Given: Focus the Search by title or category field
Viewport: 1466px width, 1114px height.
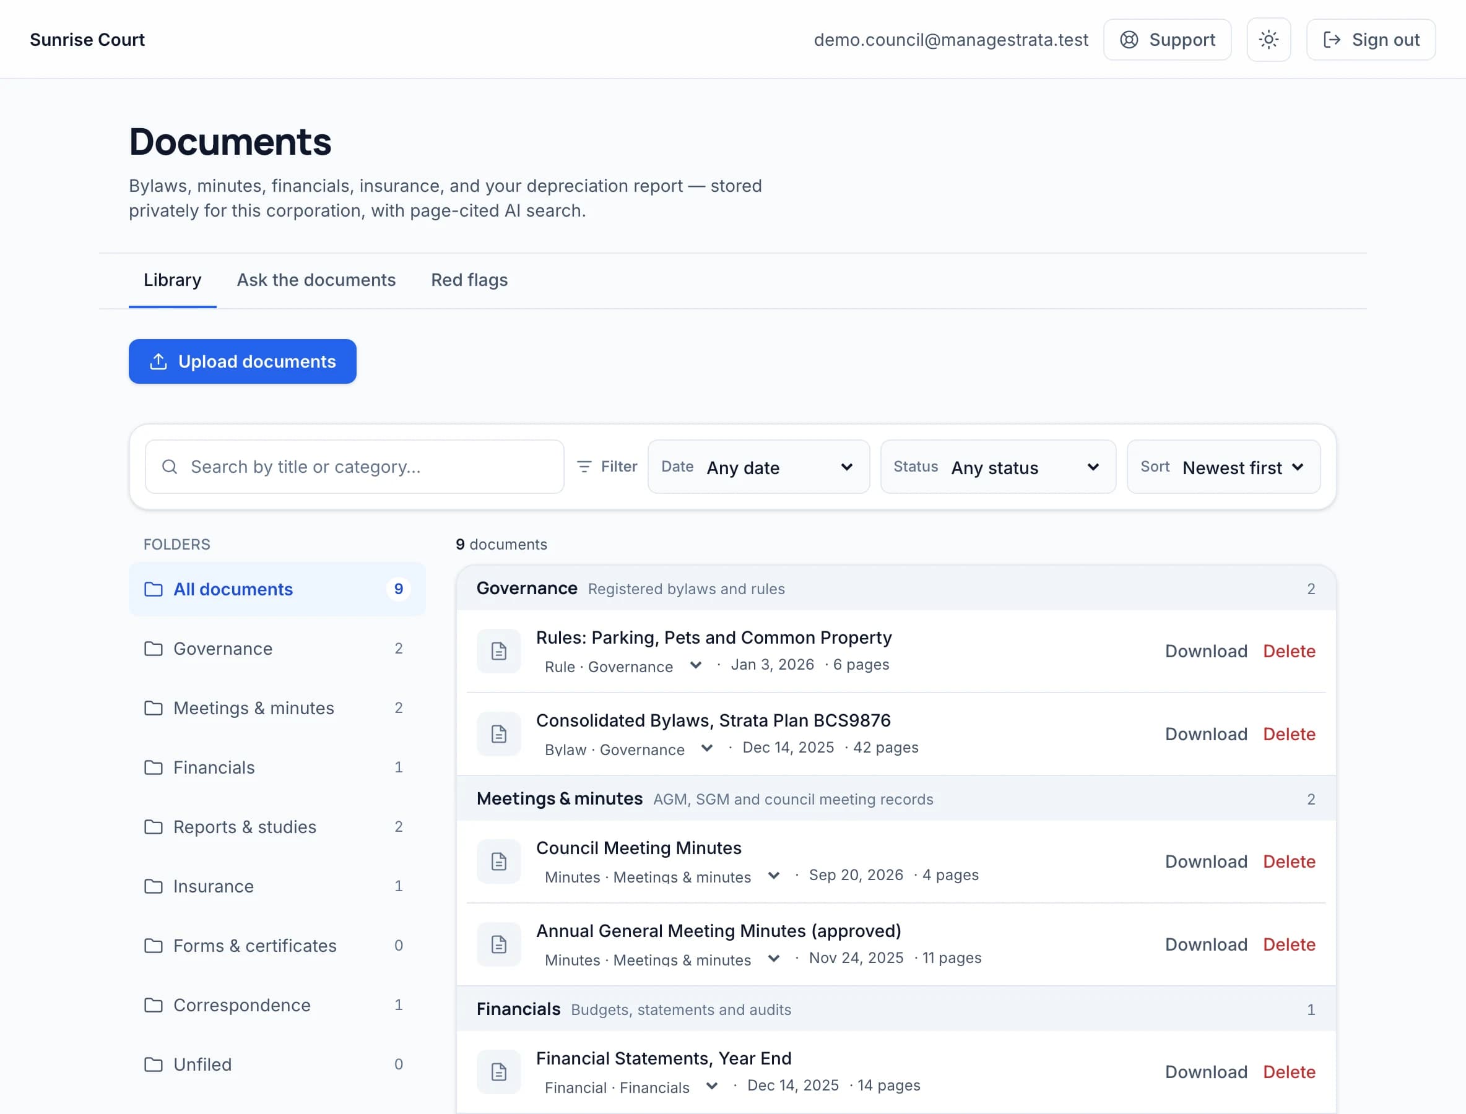Looking at the screenshot, I should [x=354, y=467].
